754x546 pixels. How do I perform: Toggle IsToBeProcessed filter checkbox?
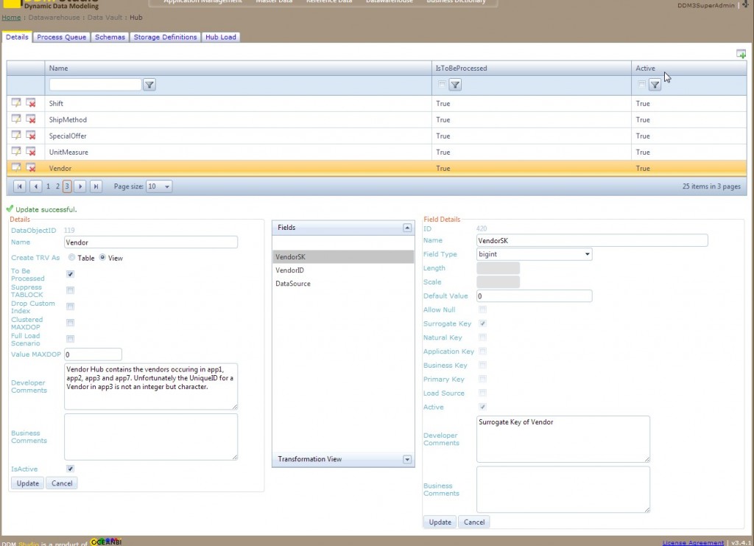[442, 85]
